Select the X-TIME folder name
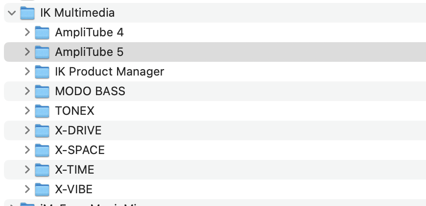This screenshot has height=206, width=426. [74, 170]
